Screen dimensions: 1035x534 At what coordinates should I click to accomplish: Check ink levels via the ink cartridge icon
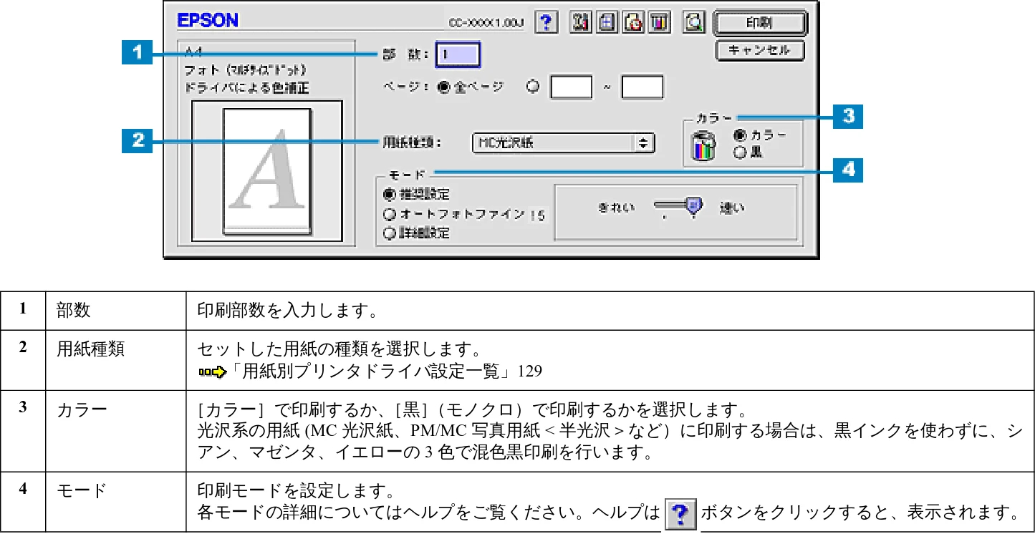(x=660, y=22)
